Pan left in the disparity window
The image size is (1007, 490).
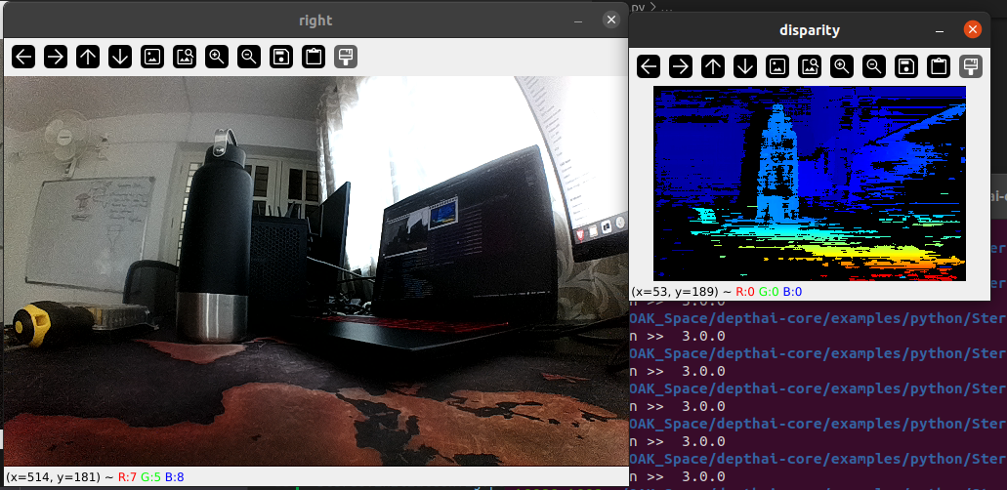649,66
